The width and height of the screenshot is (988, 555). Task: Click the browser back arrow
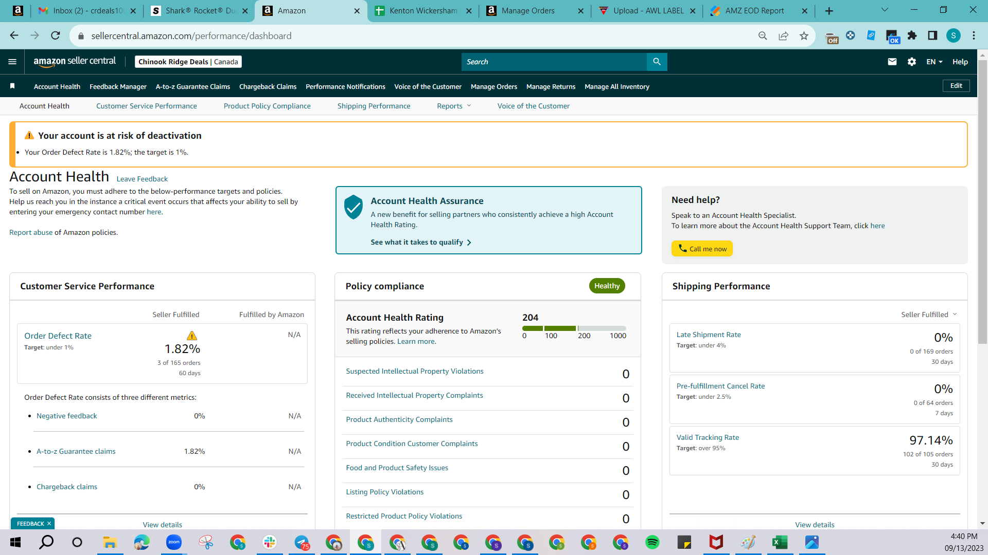[x=14, y=35]
